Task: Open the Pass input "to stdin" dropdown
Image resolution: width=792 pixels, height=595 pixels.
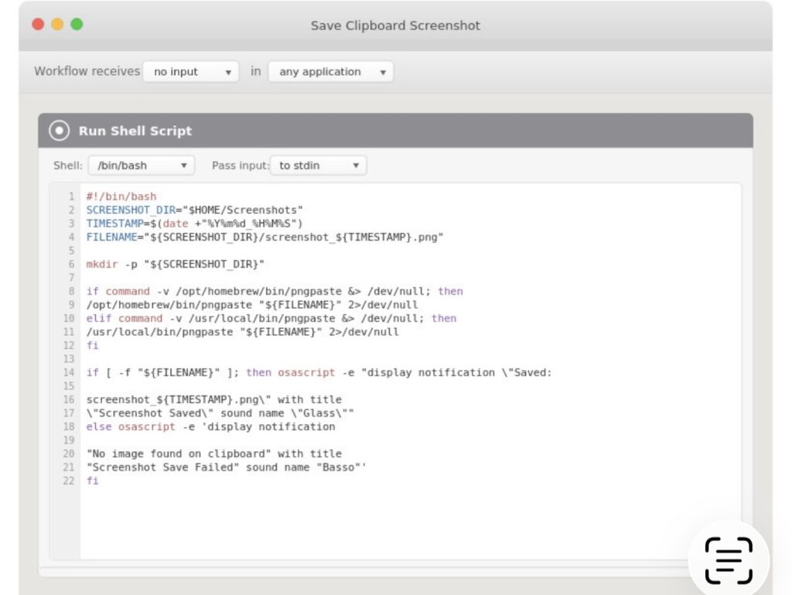Action: coord(318,166)
